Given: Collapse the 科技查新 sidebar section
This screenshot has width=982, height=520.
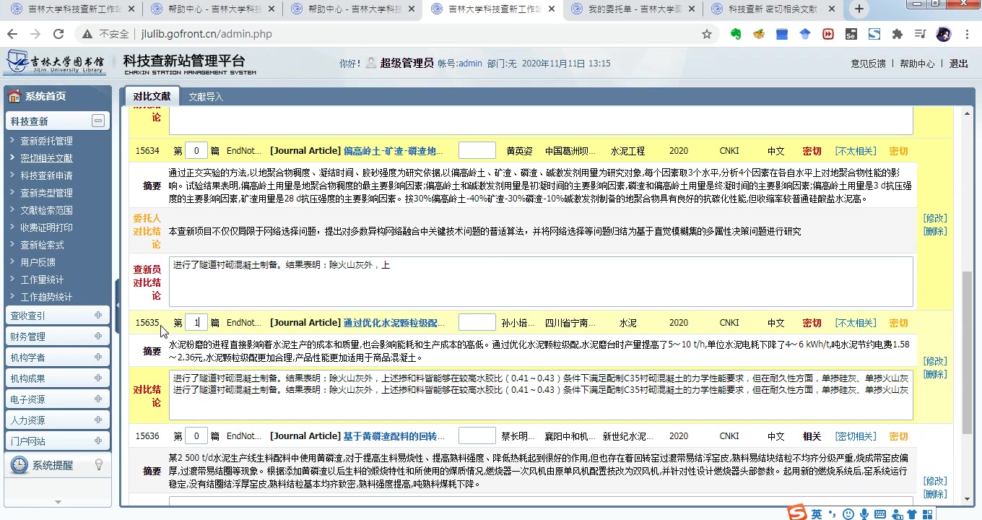Looking at the screenshot, I should coord(98,121).
